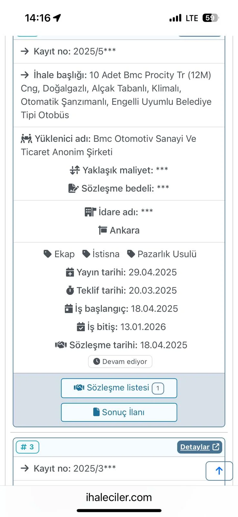
Task: Tap the İstisna tag
Action: click(101, 254)
